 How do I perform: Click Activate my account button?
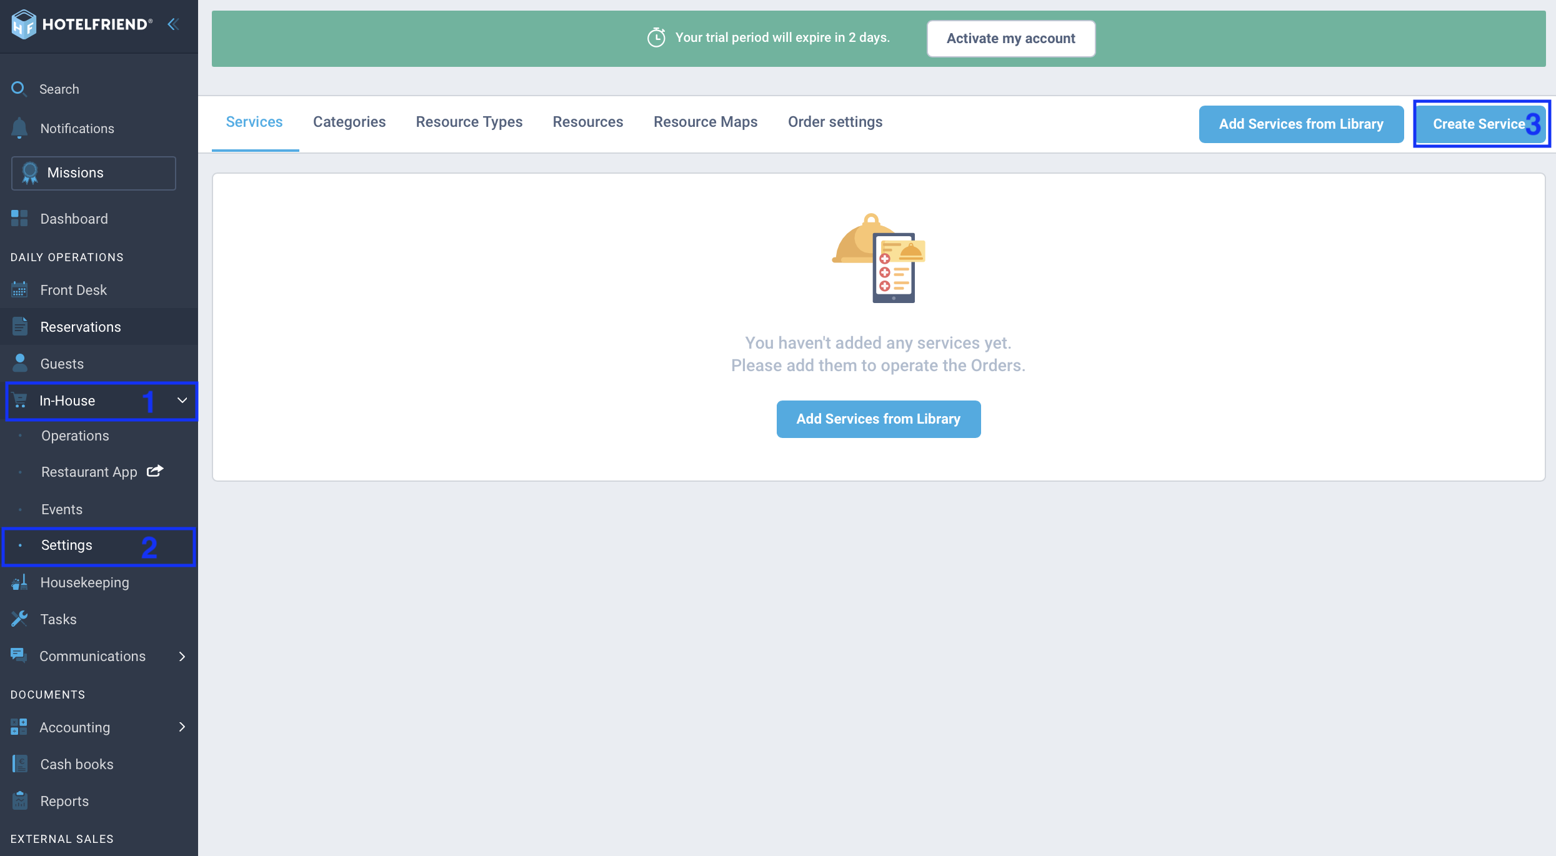[1011, 38]
